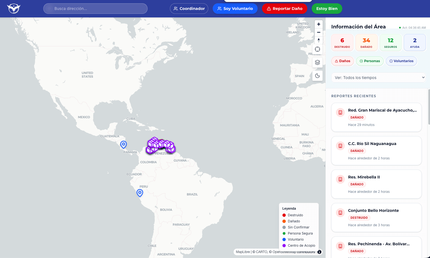Click the Voluntario legend entry
Image resolution: width=430 pixels, height=258 pixels.
pos(293,239)
